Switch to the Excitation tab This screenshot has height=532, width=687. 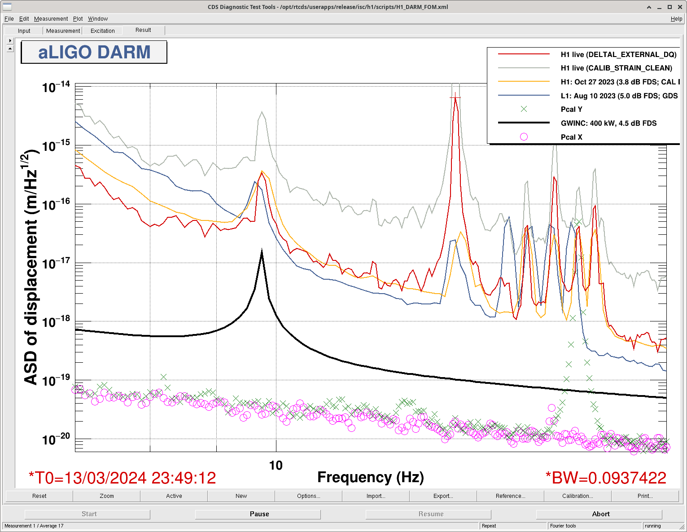[103, 31]
